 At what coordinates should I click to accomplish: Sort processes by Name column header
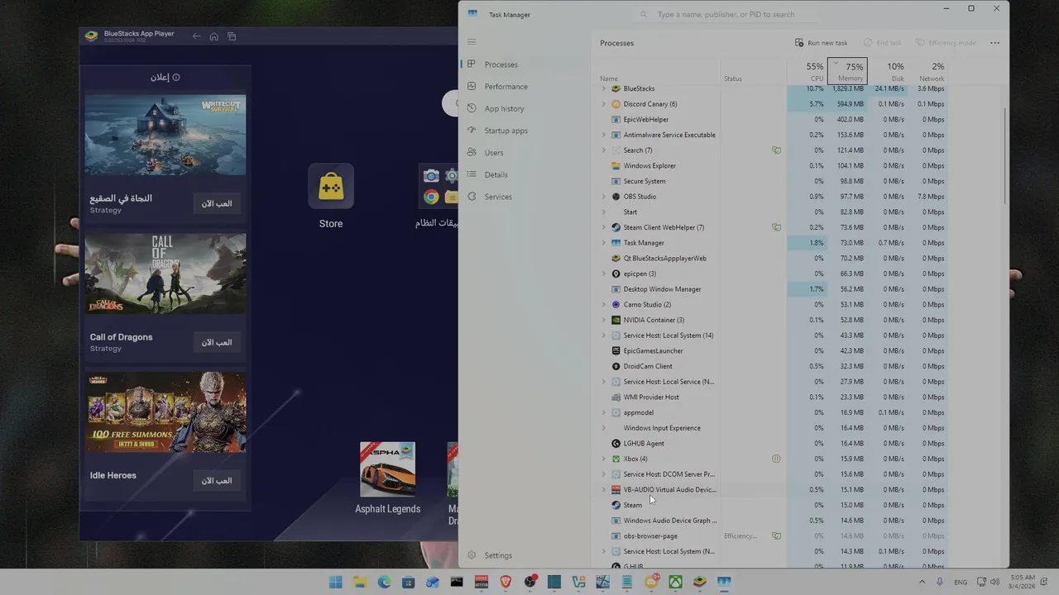(609, 79)
